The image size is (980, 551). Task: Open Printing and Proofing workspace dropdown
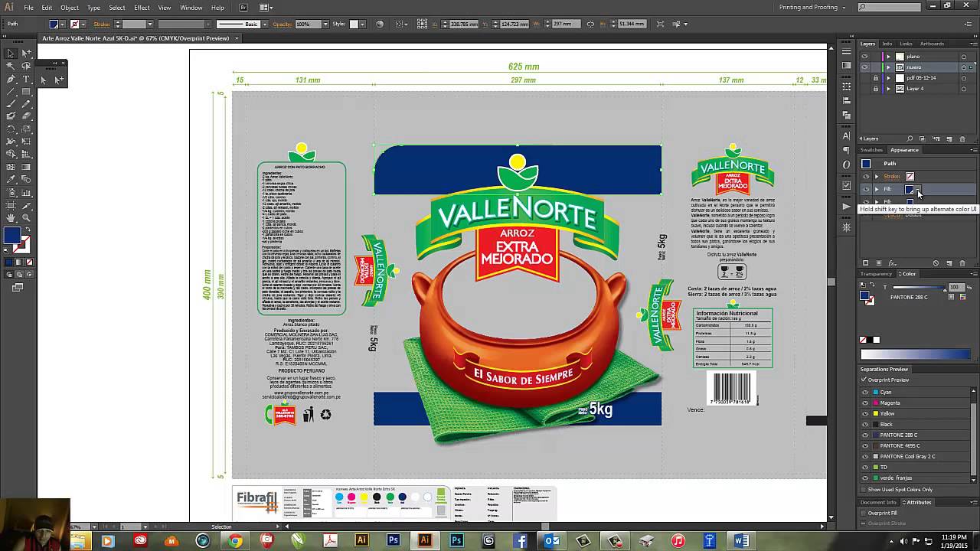pos(812,7)
